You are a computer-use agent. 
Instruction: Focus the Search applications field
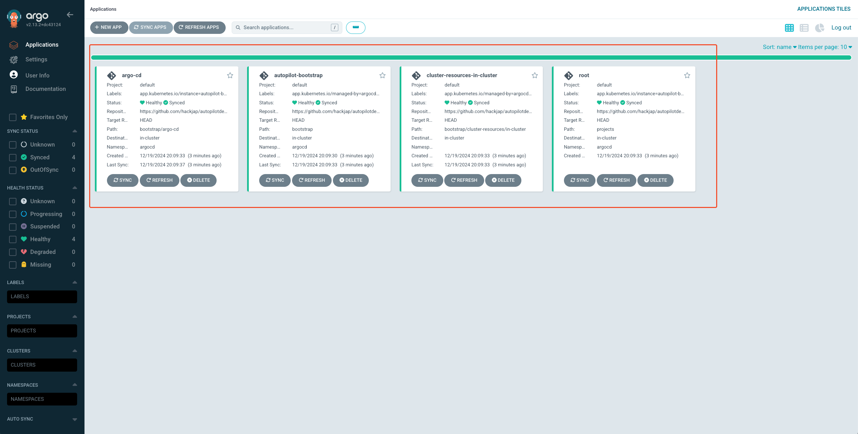(x=285, y=28)
